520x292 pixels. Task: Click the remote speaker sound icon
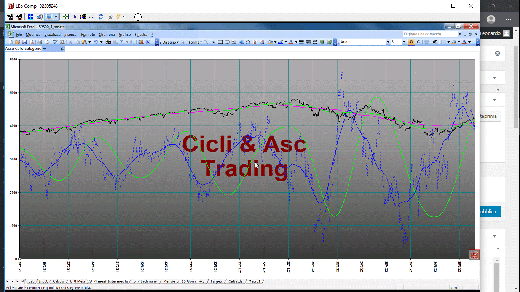coord(40,17)
